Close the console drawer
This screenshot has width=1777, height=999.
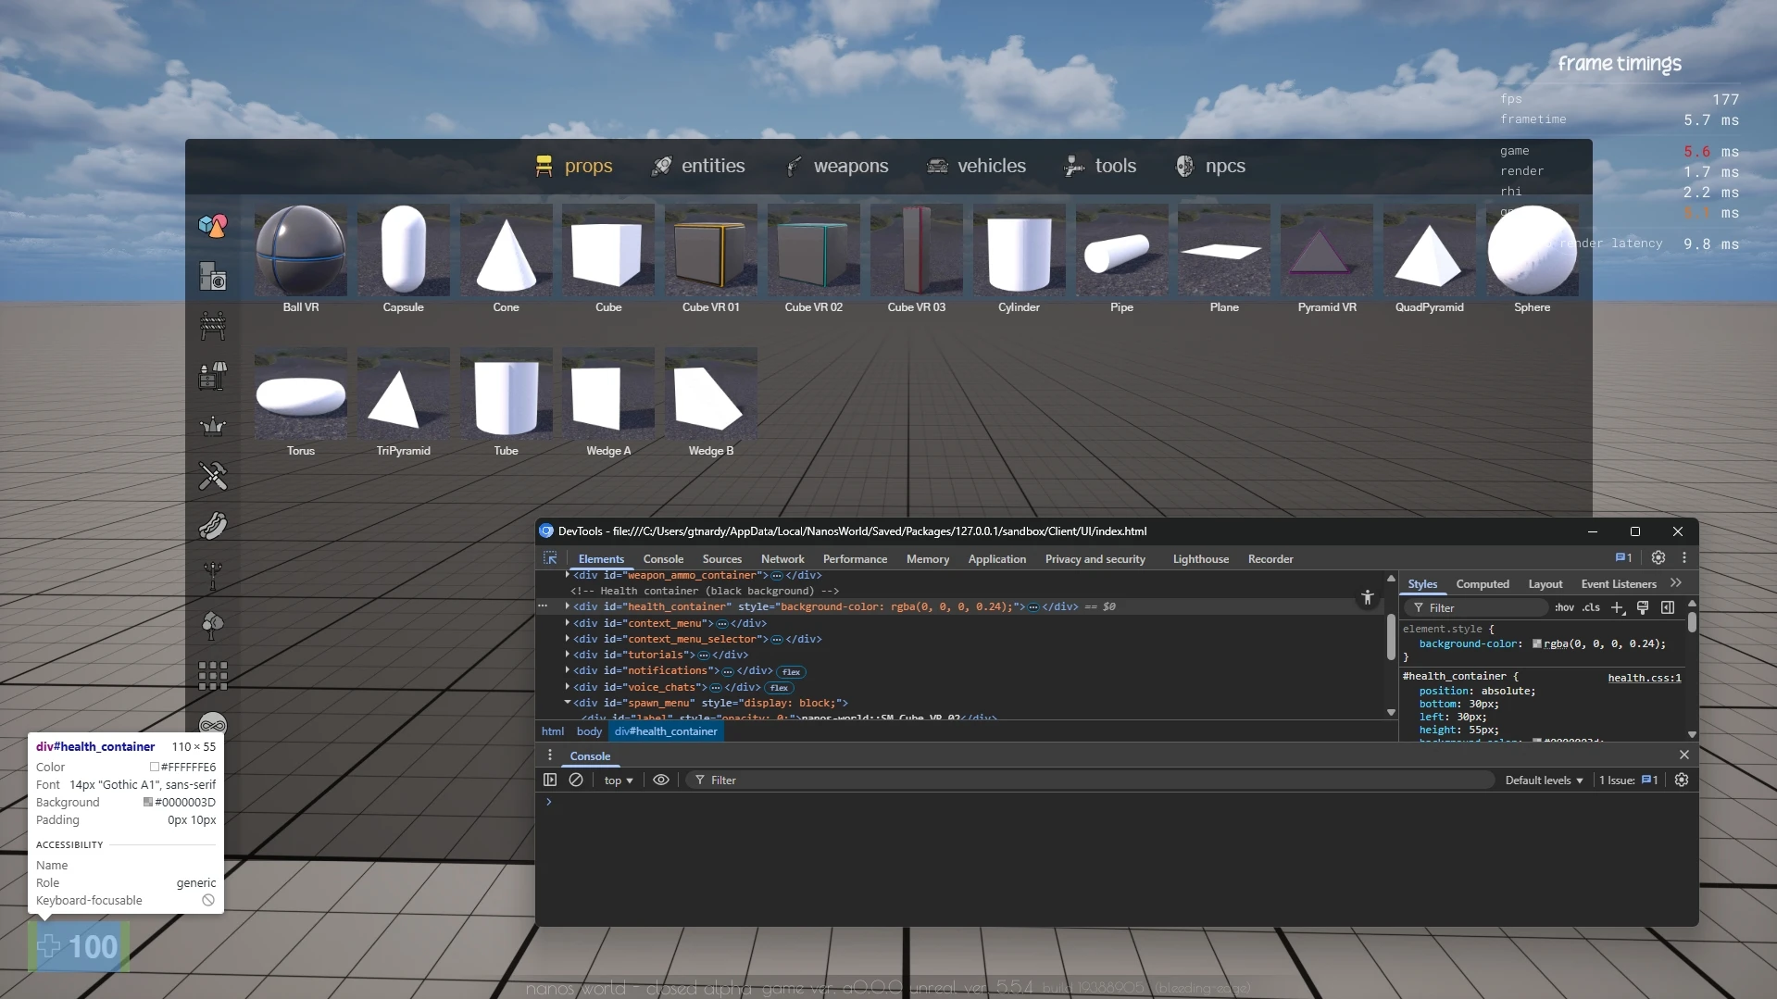tap(1684, 755)
